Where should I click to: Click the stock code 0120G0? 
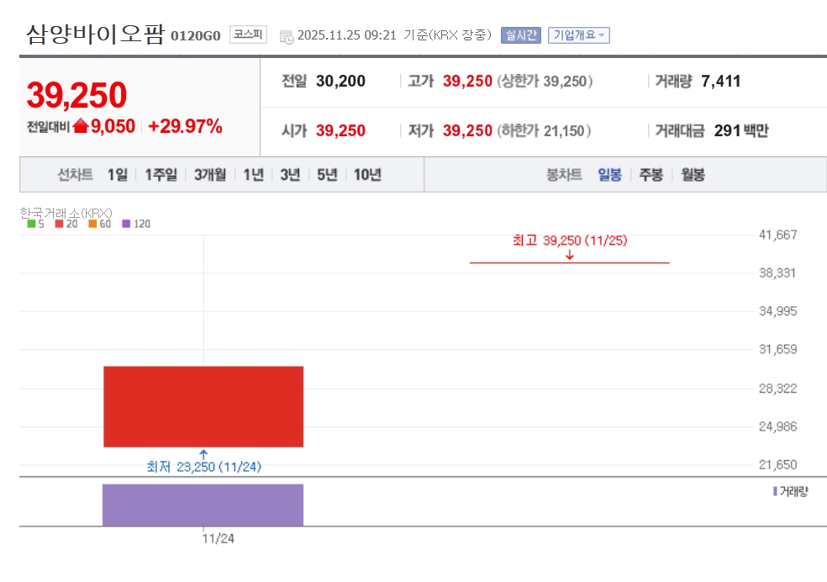tap(195, 35)
